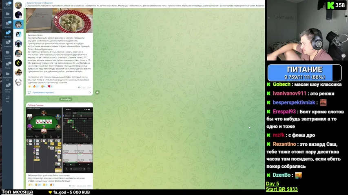Open the pinned message bar
Screen dimensions: 348x195
tap(145, 4)
